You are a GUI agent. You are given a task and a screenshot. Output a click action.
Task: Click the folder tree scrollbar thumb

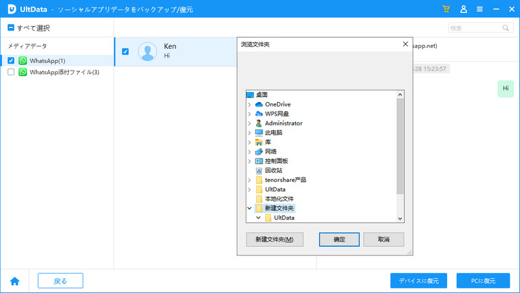pos(400,146)
